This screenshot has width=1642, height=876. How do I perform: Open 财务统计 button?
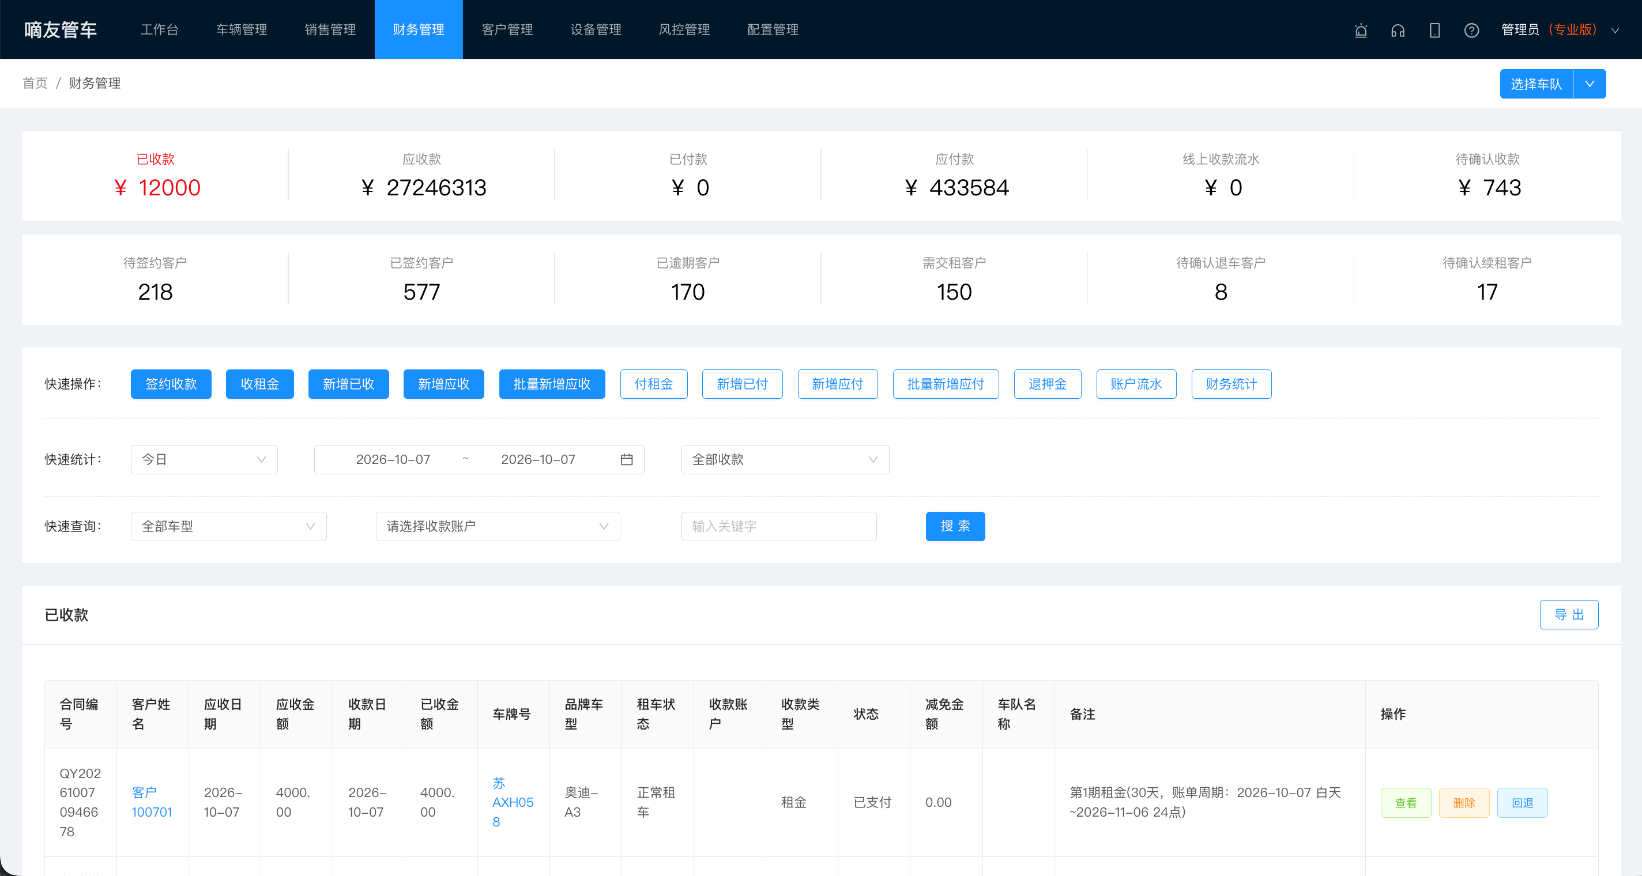tap(1231, 384)
